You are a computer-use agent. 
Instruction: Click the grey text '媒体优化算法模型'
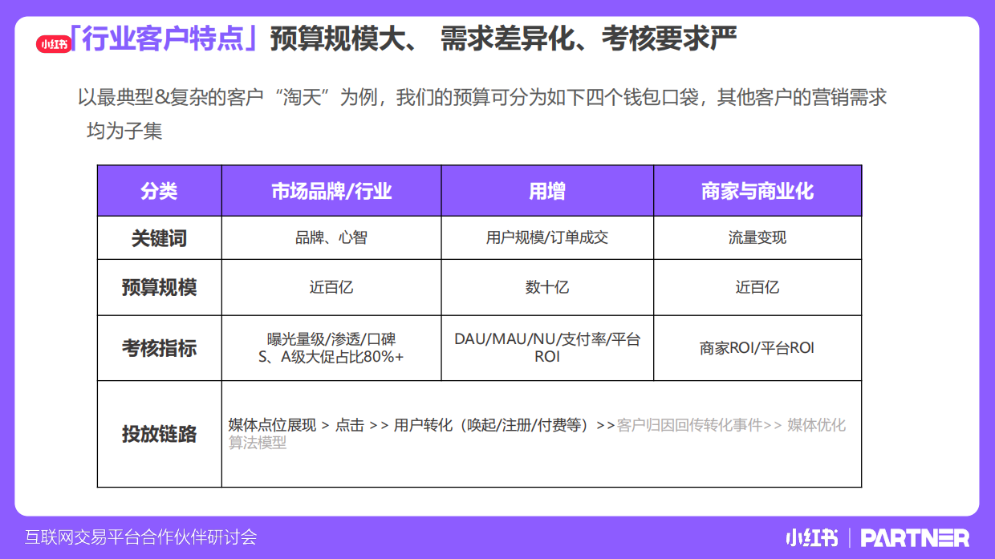(537, 434)
